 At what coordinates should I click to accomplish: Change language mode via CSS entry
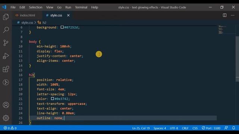(195, 128)
